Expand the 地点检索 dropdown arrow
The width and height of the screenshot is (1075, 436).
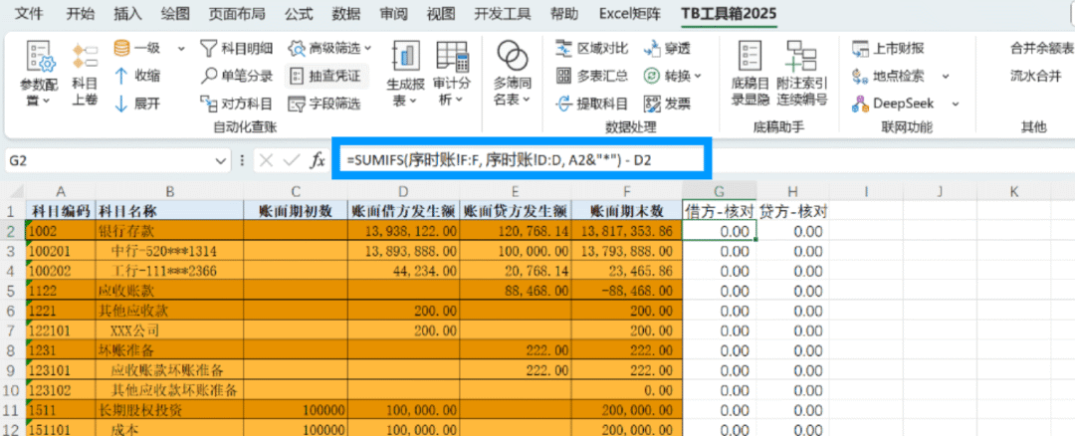coord(946,76)
